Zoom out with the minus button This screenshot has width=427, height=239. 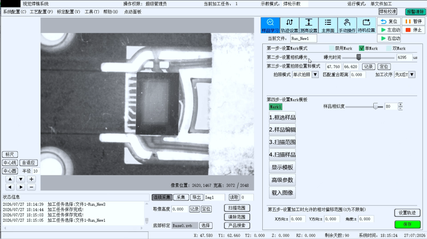[32, 187]
